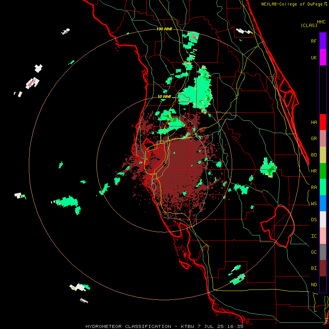Click the BD legend label
Screen dimensions: 329x329
(314, 155)
